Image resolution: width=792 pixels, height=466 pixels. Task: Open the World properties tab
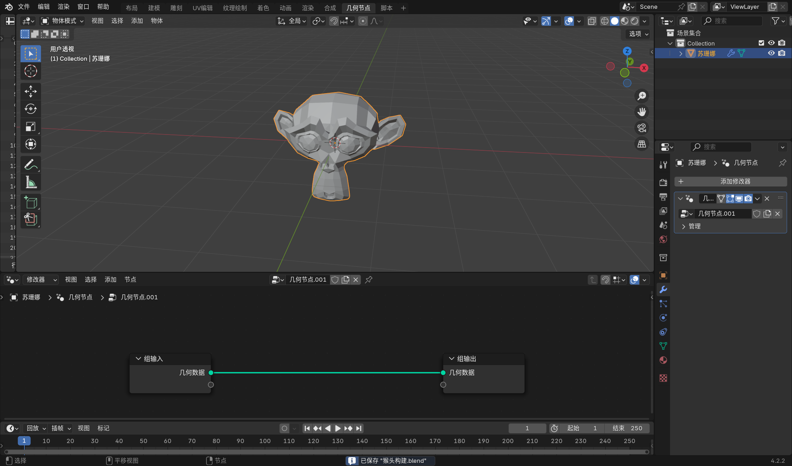pyautogui.click(x=663, y=239)
